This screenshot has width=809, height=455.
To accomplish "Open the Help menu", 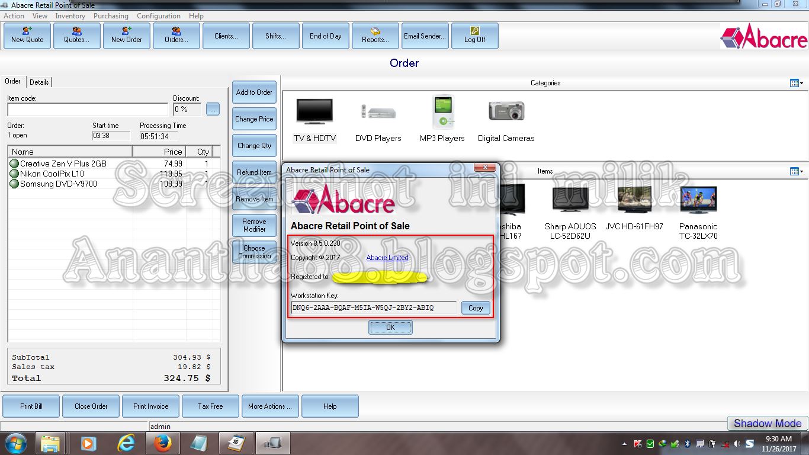I will (196, 16).
